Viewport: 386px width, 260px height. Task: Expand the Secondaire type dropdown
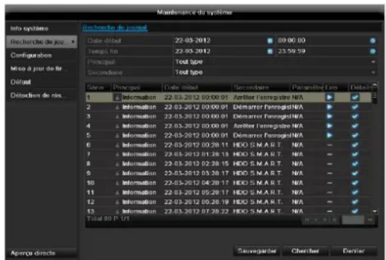373,73
